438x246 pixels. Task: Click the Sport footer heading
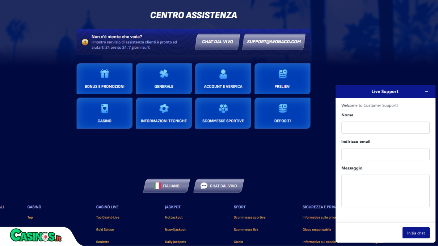pyautogui.click(x=240, y=207)
